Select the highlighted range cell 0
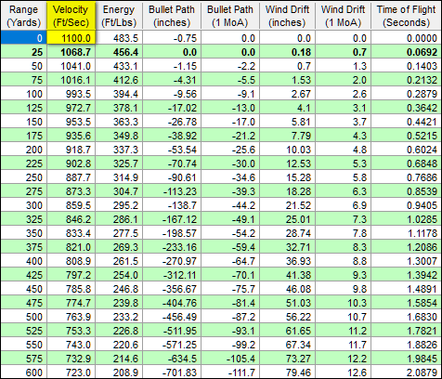 [x=24, y=38]
